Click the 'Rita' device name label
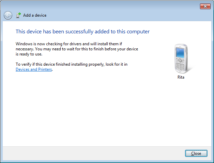Screen dimensions: 214x163 [181, 77]
